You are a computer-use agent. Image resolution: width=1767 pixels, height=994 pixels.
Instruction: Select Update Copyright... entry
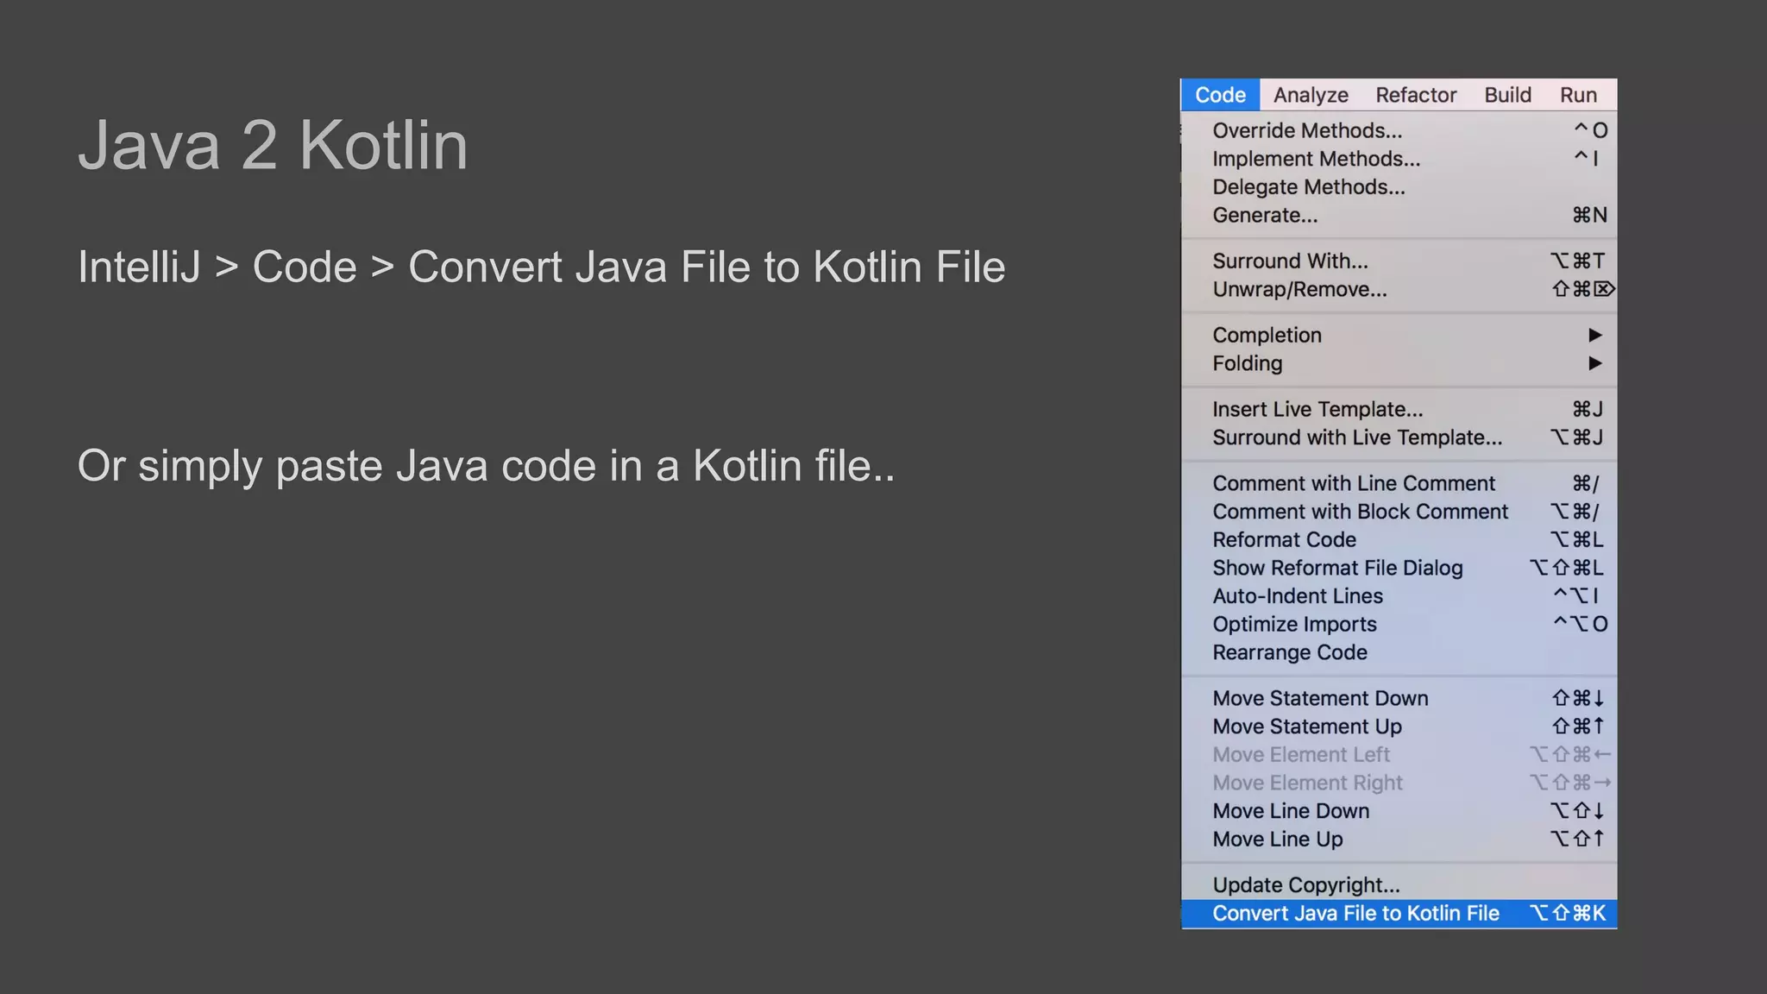click(1399, 885)
